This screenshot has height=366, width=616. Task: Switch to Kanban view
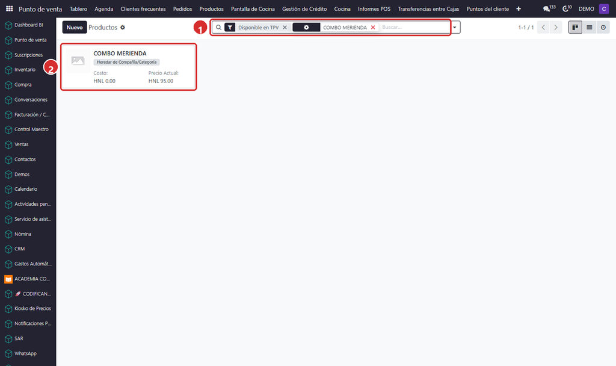click(575, 28)
